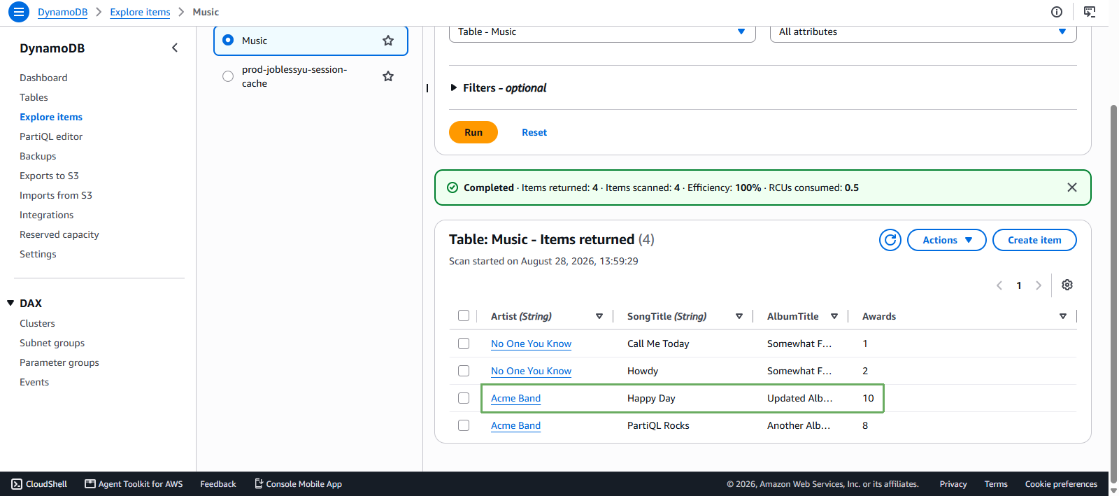1119x496 pixels.
Task: Open No One You Know link for Call Me Today
Action: click(531, 343)
